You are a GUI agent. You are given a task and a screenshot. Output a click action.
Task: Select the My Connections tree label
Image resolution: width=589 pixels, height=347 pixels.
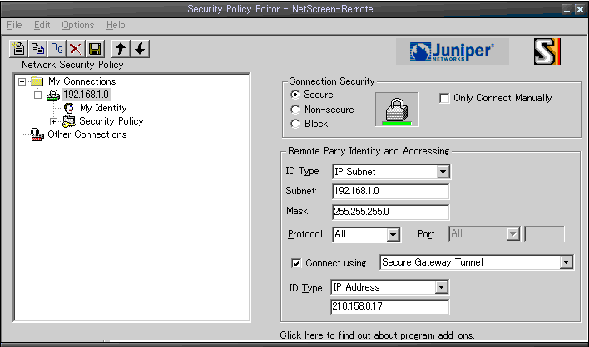tap(82, 81)
